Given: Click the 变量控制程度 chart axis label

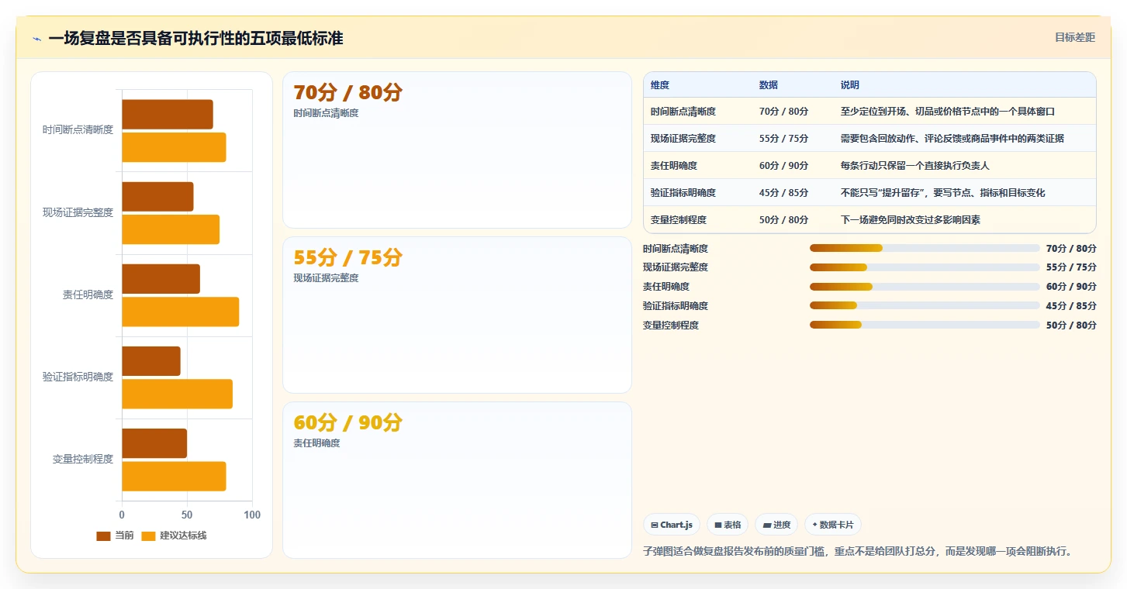Looking at the screenshot, I should 83,459.
